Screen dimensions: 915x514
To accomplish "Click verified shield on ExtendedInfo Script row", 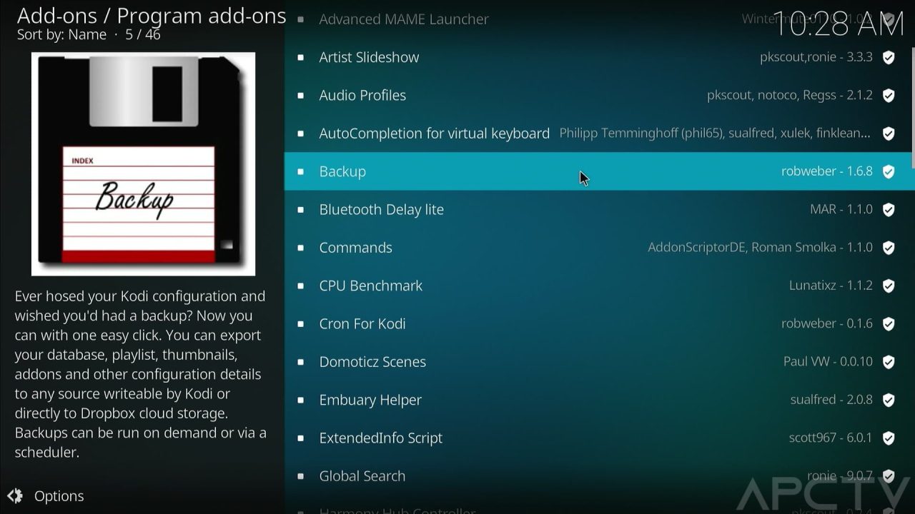I will click(889, 438).
